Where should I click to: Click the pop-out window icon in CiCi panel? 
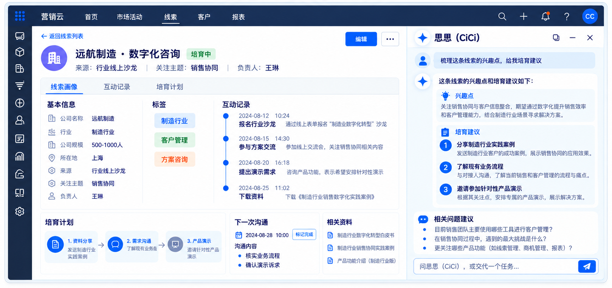pyautogui.click(x=556, y=37)
